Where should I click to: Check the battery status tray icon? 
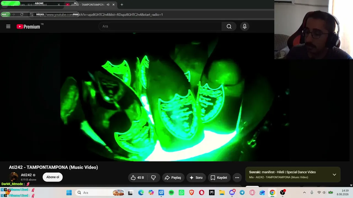click(x=330, y=193)
